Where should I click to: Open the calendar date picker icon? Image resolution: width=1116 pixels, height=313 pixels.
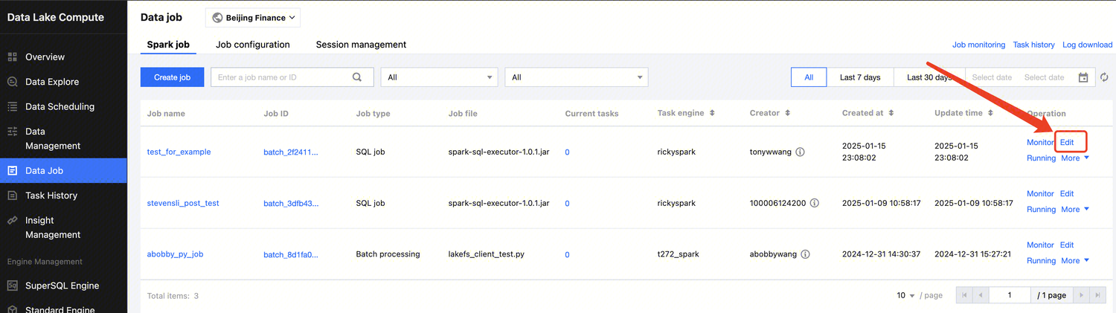coord(1083,77)
